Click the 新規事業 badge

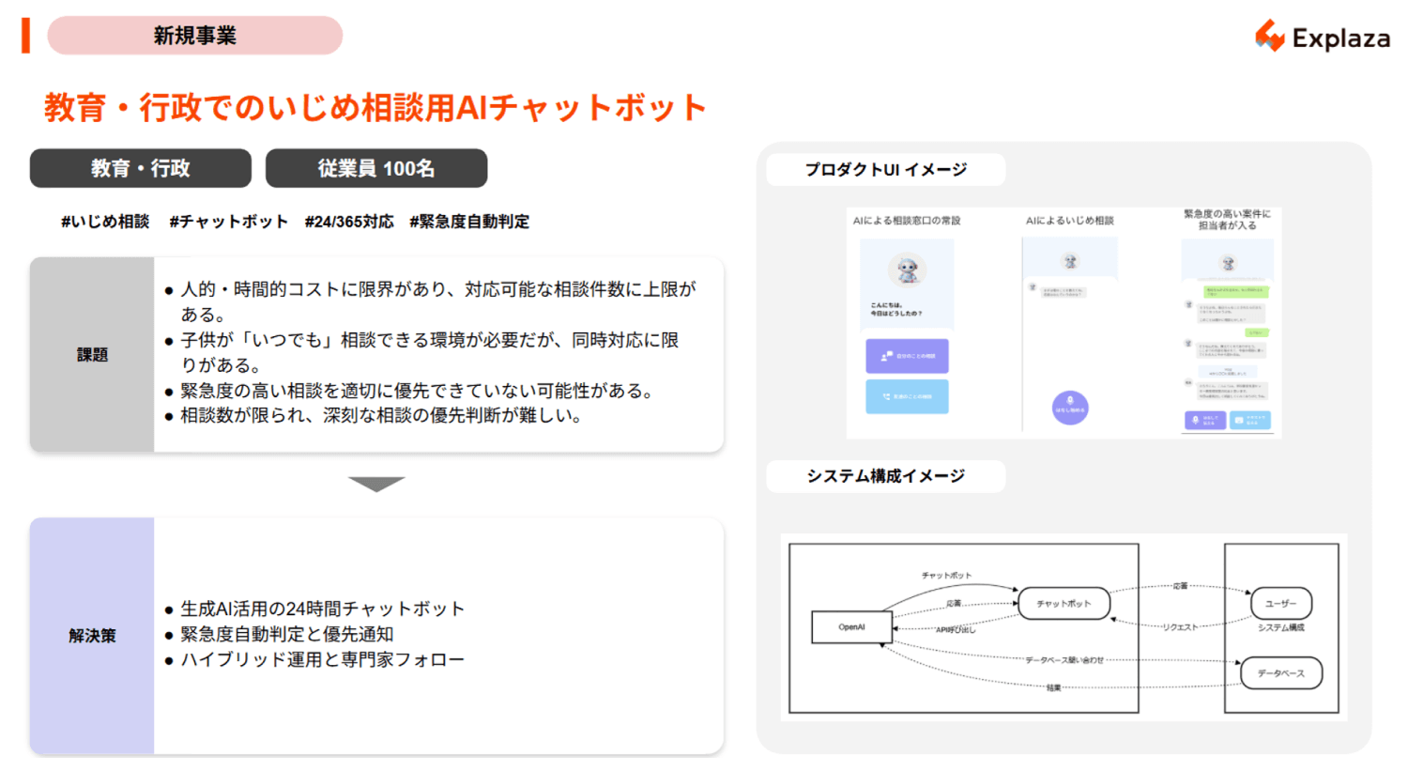click(194, 35)
